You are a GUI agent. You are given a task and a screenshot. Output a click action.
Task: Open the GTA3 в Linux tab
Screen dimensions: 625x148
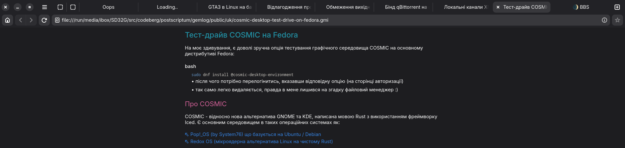[x=226, y=7]
